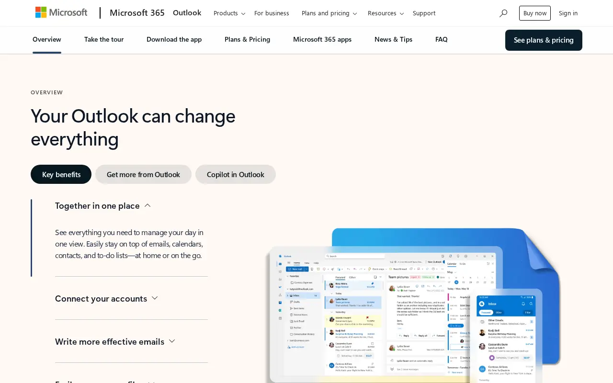The height and width of the screenshot is (383, 613).
Task: Select the Overview tab
Action: 47,40
